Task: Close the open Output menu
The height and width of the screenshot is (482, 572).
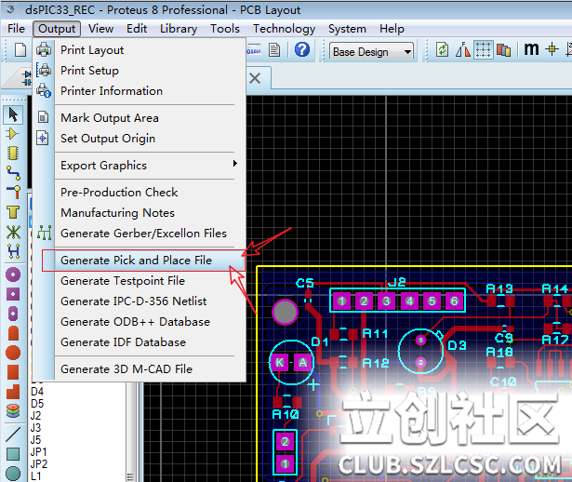Action: tap(57, 29)
